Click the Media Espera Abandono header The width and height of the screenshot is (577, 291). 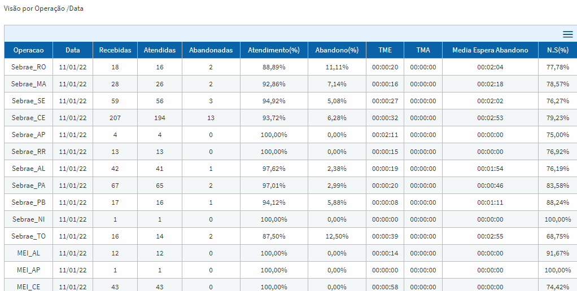tap(490, 50)
